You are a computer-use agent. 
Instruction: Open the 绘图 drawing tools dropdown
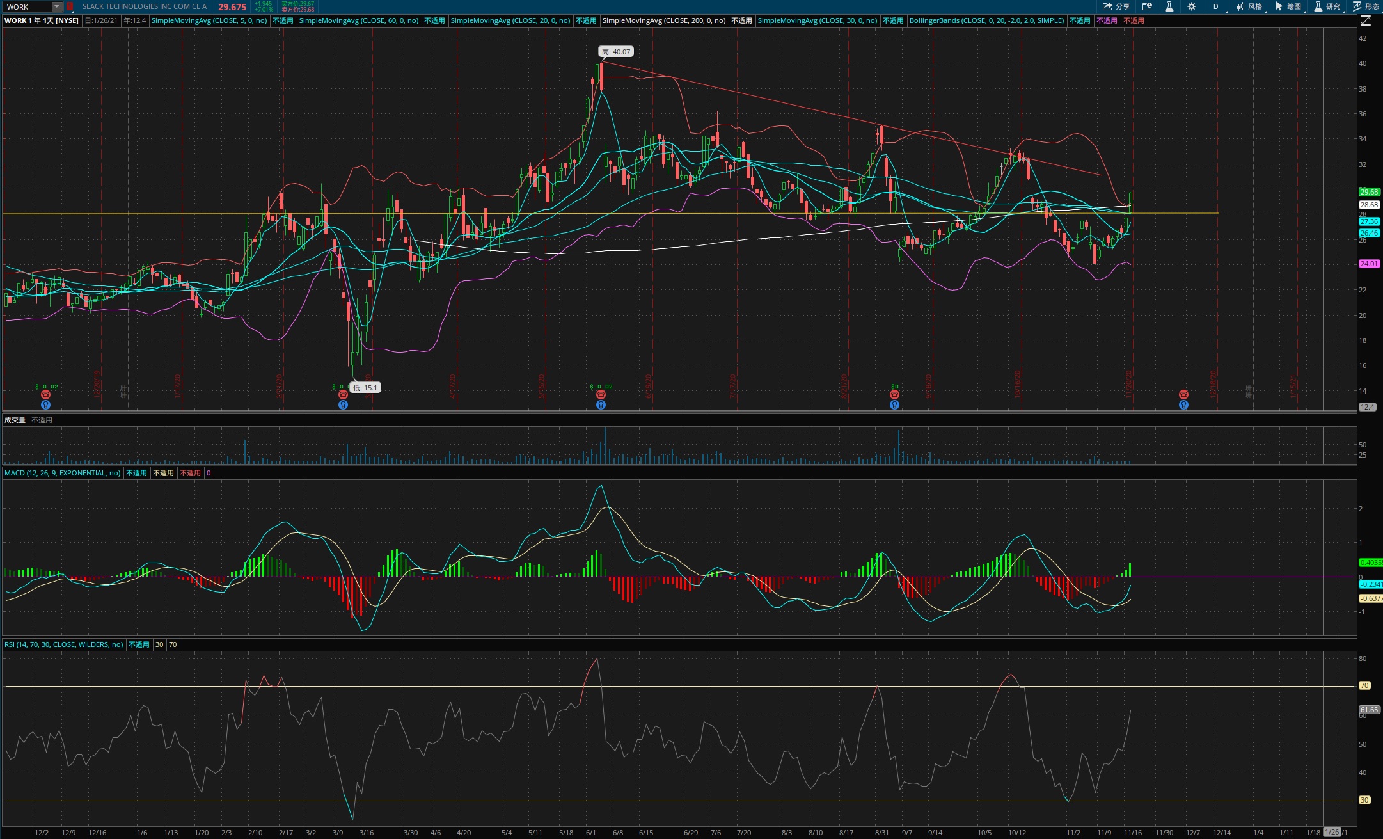[1288, 6]
